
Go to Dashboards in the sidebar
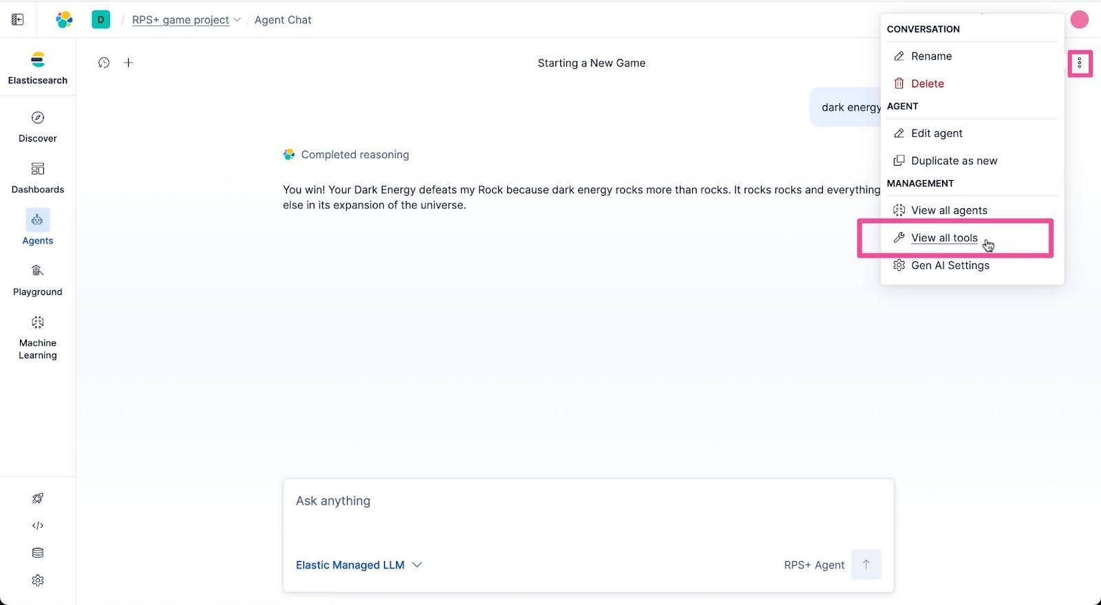pos(38,178)
